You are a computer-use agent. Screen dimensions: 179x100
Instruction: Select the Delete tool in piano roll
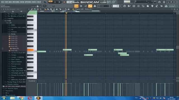point(54,9)
